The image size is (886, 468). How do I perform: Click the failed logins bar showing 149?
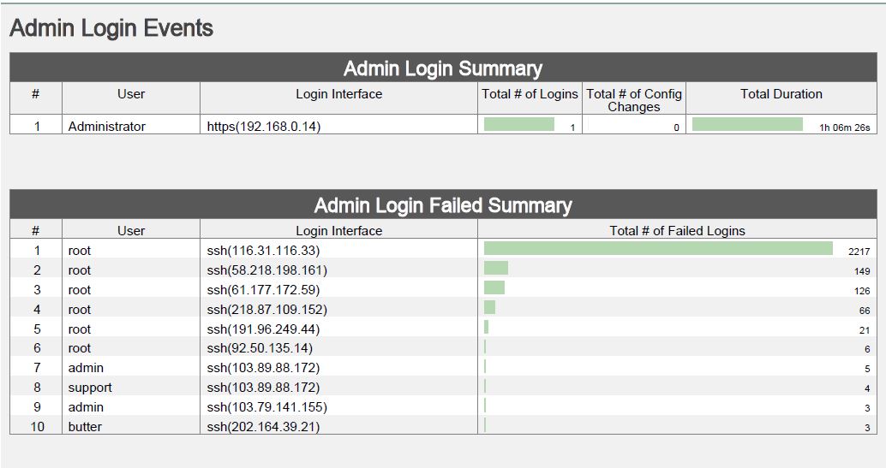[x=496, y=269]
